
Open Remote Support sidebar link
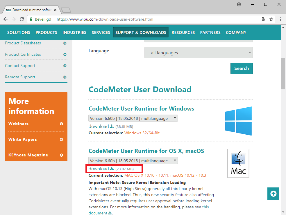20,77
